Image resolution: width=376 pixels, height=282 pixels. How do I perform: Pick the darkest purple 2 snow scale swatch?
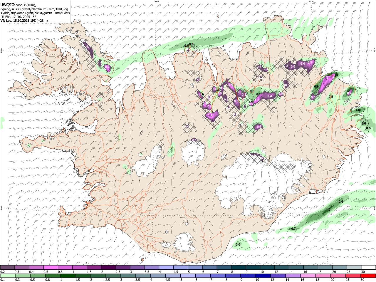pos(108,267)
